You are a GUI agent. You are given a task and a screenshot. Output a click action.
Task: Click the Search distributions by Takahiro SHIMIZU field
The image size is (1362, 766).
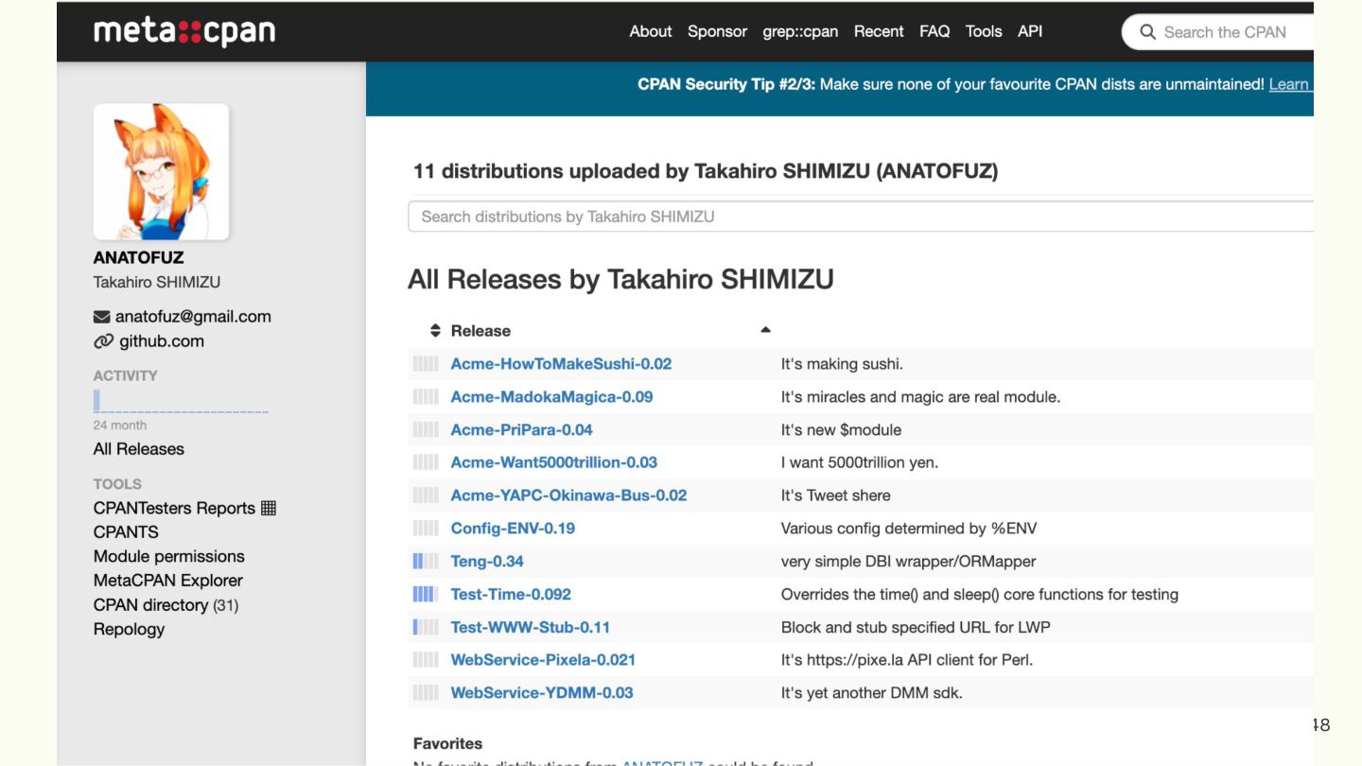click(861, 217)
